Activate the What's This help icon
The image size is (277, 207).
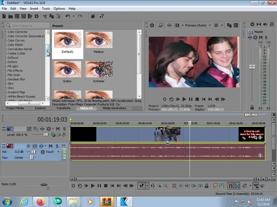pyautogui.click(x=102, y=16)
